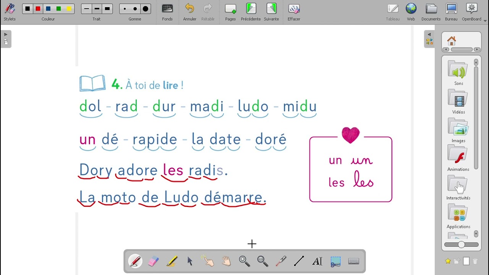Screen dimensions: 489x275
Task: Go to library home folder
Action: click(452, 40)
